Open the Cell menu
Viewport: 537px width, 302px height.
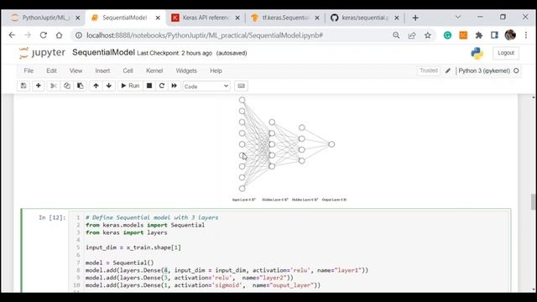tap(128, 70)
